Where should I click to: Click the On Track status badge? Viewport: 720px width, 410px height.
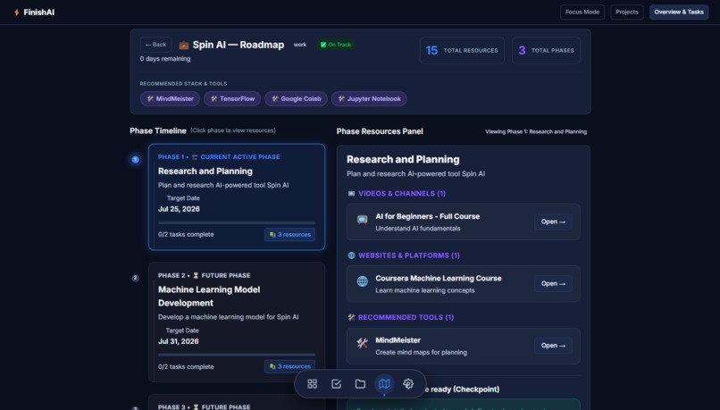[336, 45]
